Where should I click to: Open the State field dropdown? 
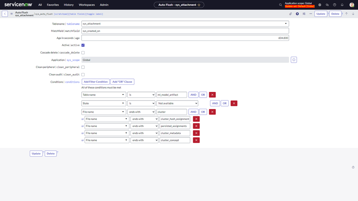[104, 103]
